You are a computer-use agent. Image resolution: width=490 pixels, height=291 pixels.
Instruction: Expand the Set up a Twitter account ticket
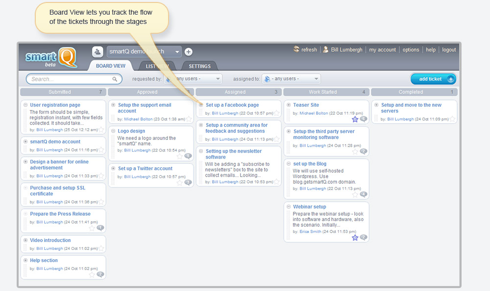pos(113,168)
